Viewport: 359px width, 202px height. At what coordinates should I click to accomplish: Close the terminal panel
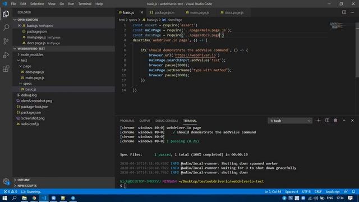(352, 121)
